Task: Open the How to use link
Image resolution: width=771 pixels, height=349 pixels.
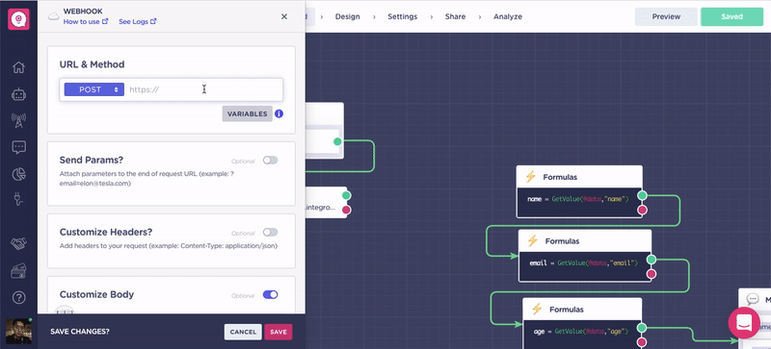Action: (x=86, y=21)
